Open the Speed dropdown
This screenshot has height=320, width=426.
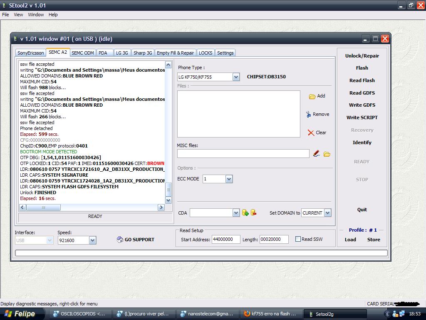point(92,240)
